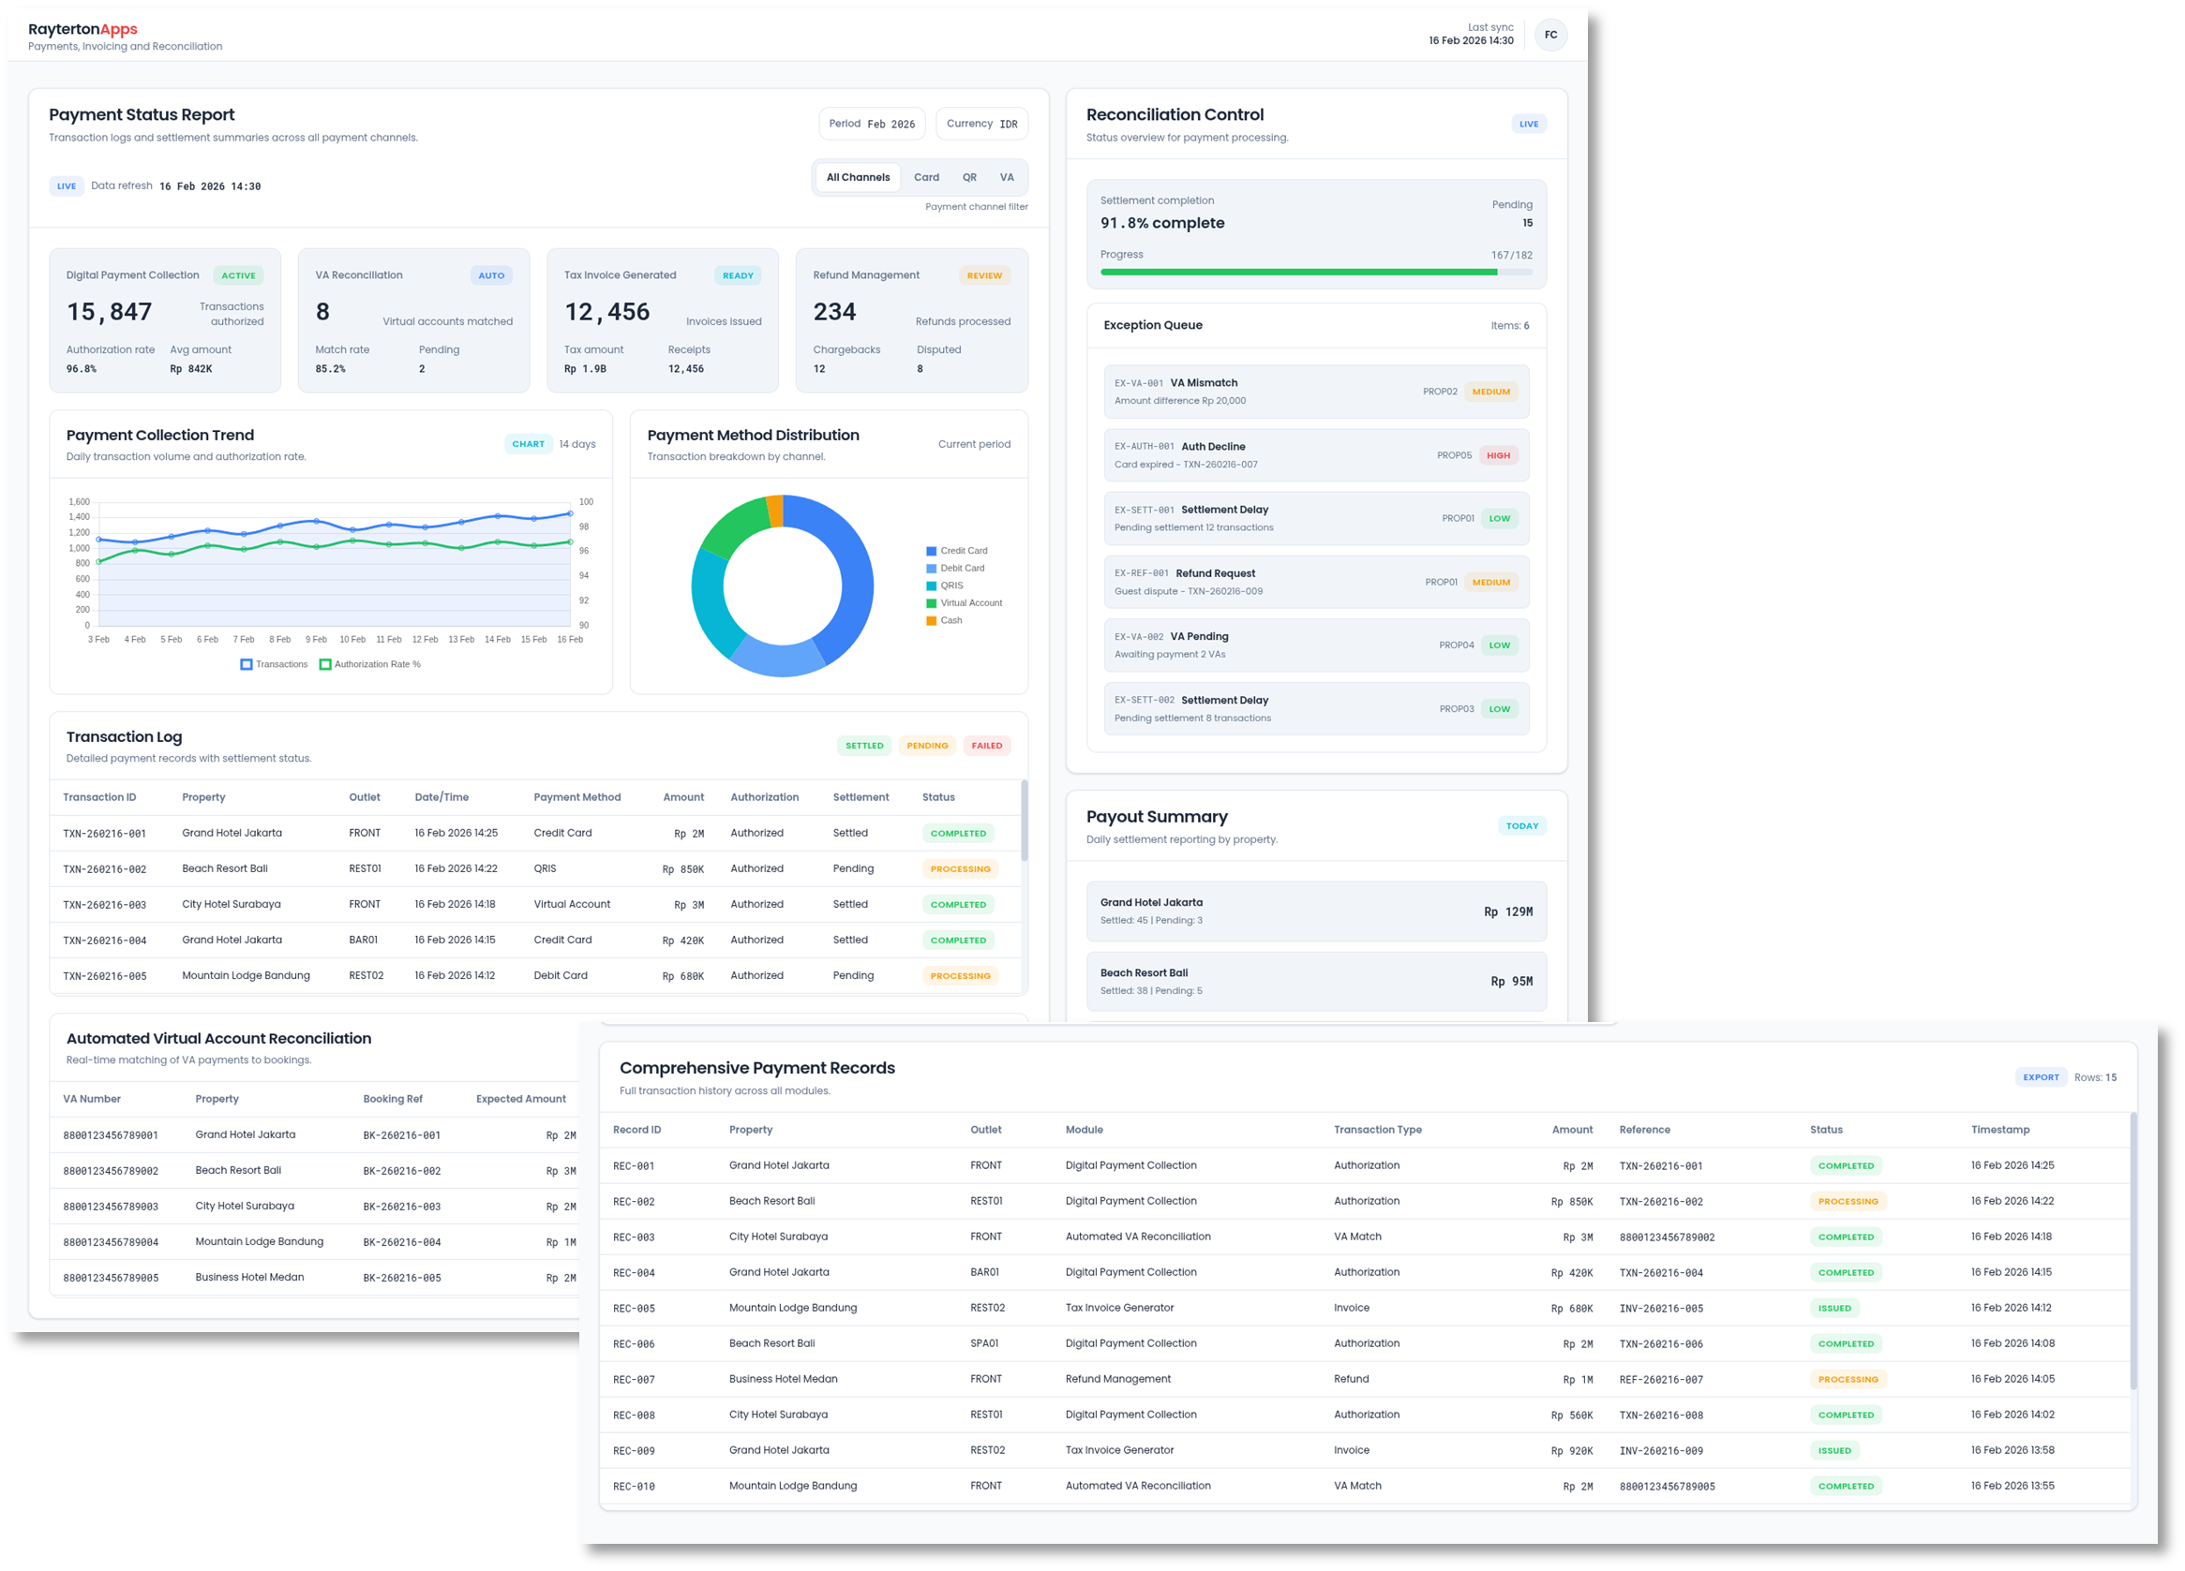Screen dimensions: 2185x1571
Task: Click the ACTIVE badge on Digital Payment Collection
Action: (238, 274)
